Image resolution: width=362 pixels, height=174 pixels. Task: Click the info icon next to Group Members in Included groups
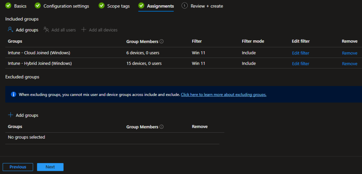[x=162, y=41]
